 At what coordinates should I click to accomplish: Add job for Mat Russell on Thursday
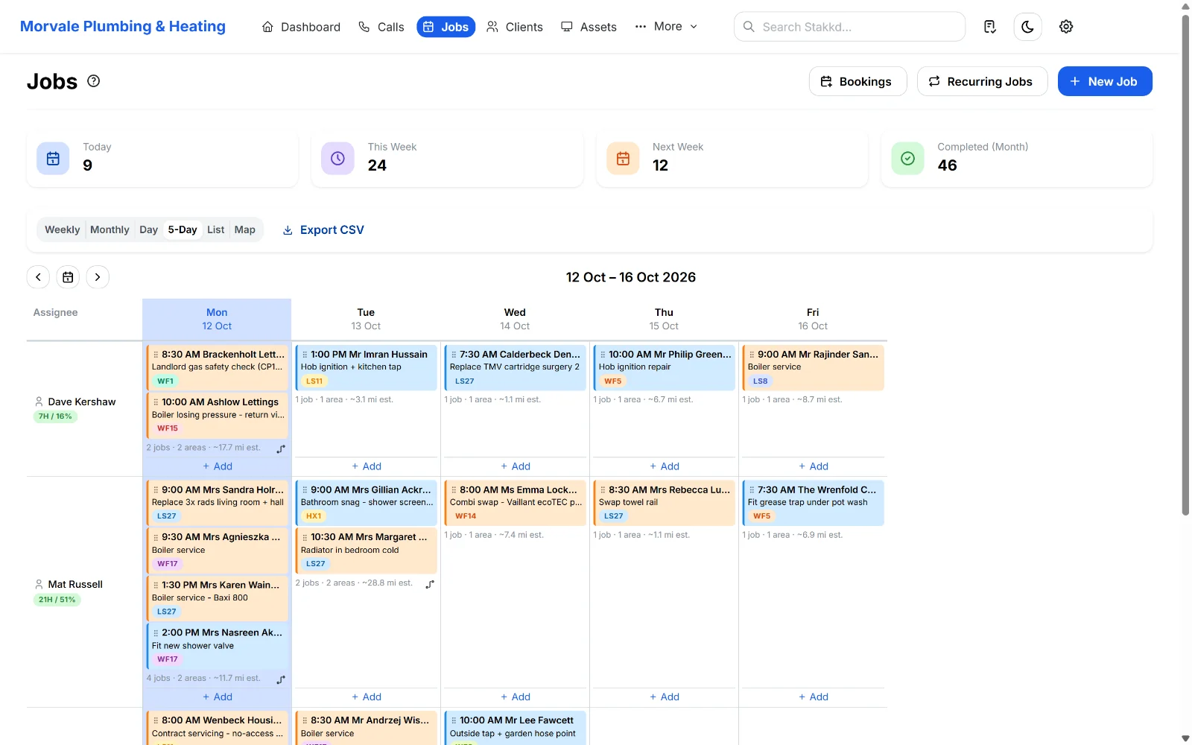[x=664, y=697]
